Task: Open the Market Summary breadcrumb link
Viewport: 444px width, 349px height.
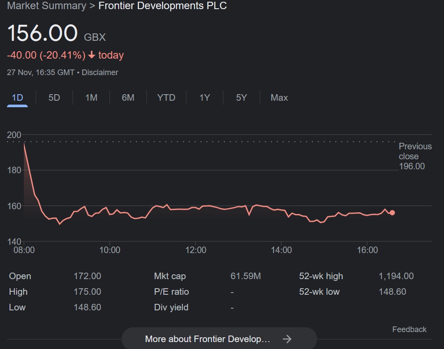Action: point(47,6)
